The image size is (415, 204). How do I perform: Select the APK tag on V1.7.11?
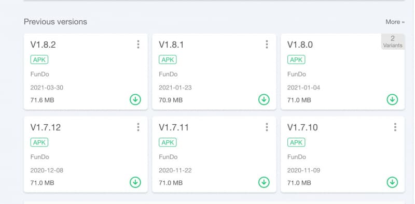(168, 142)
